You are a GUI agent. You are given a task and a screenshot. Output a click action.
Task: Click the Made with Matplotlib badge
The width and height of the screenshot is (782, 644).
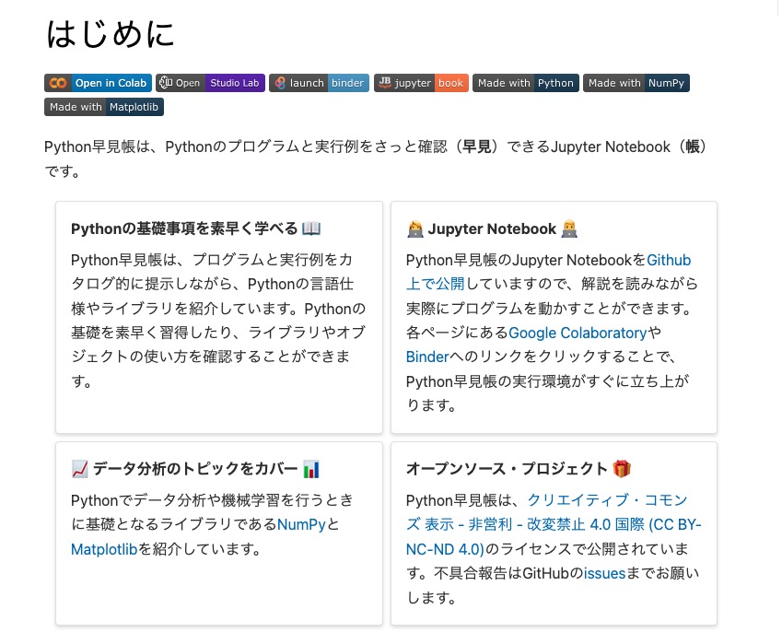(103, 106)
